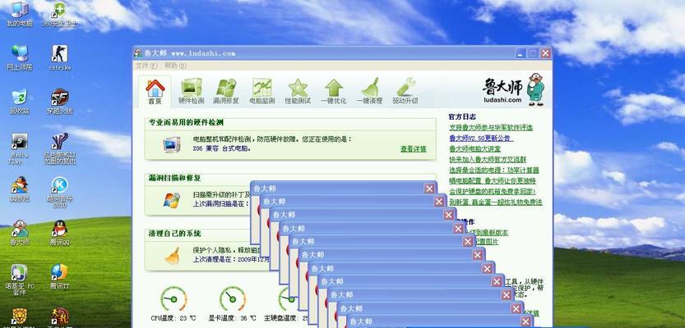Click the 显卡温度 gauge
This screenshot has width=685, height=328.
[233, 298]
